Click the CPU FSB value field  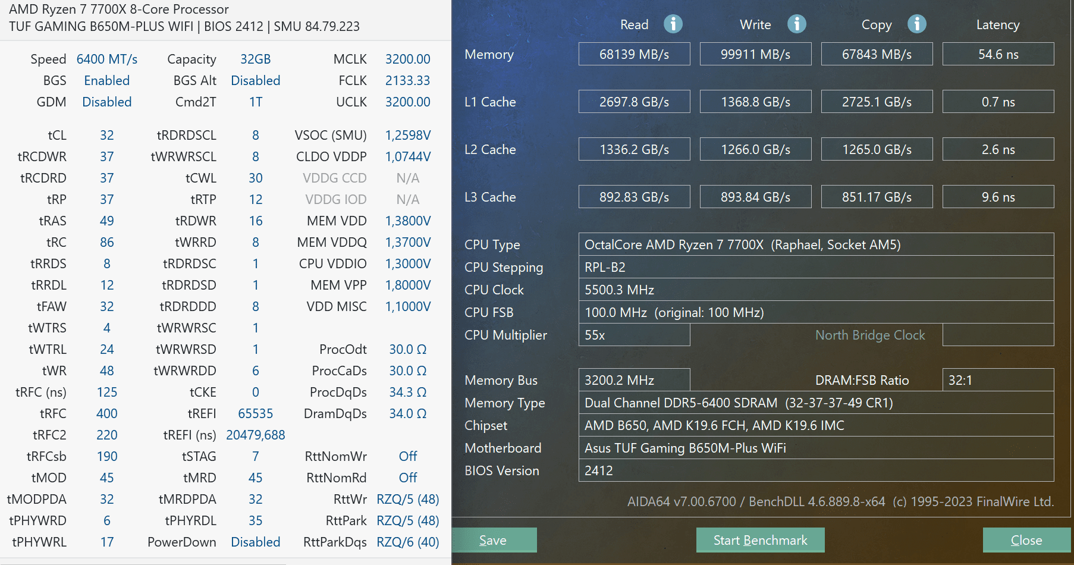(816, 312)
